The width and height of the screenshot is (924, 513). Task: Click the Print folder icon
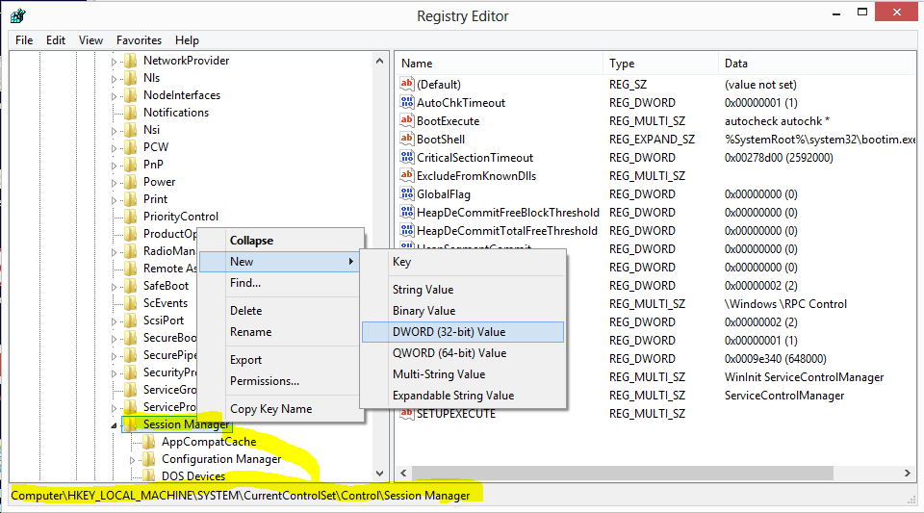(130, 198)
